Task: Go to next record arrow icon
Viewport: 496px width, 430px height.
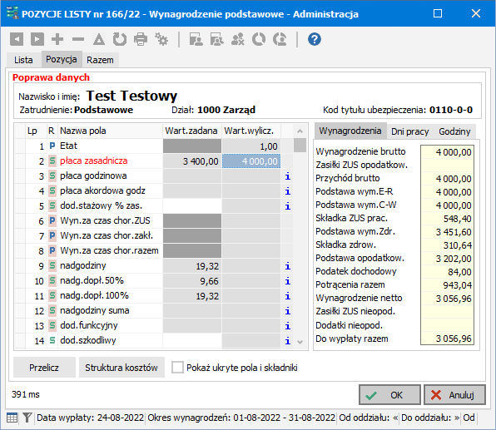Action: pyautogui.click(x=37, y=40)
